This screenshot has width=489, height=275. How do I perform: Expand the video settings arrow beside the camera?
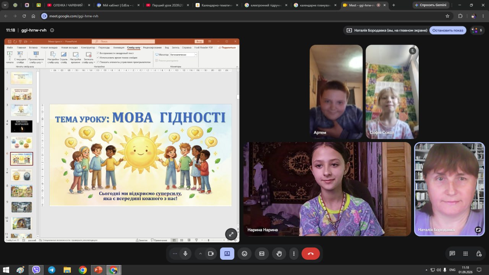200,254
